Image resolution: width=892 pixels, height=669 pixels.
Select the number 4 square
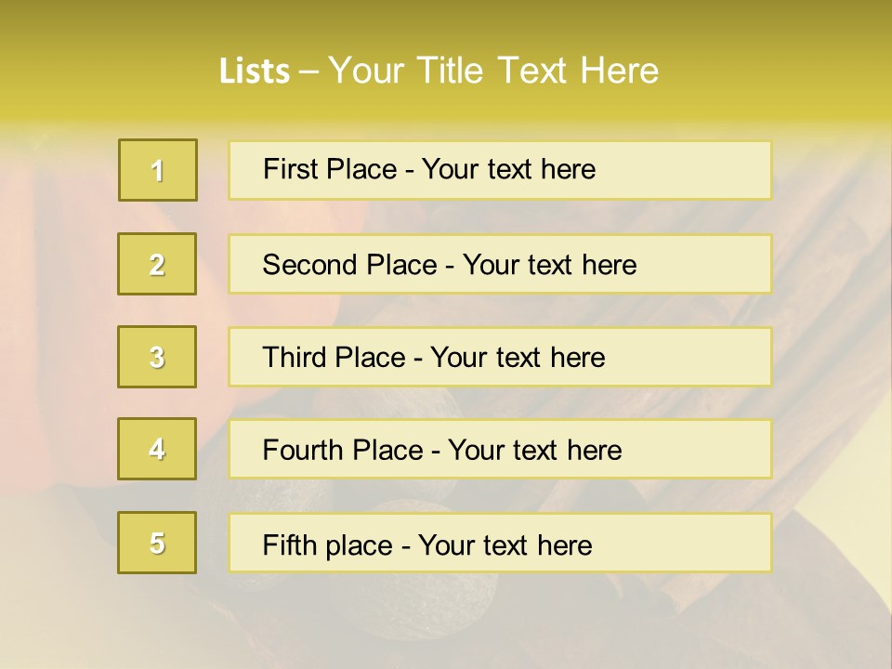pyautogui.click(x=157, y=449)
